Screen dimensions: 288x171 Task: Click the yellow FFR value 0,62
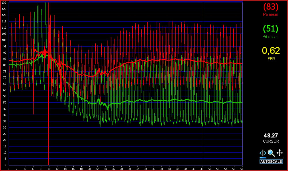point(270,51)
